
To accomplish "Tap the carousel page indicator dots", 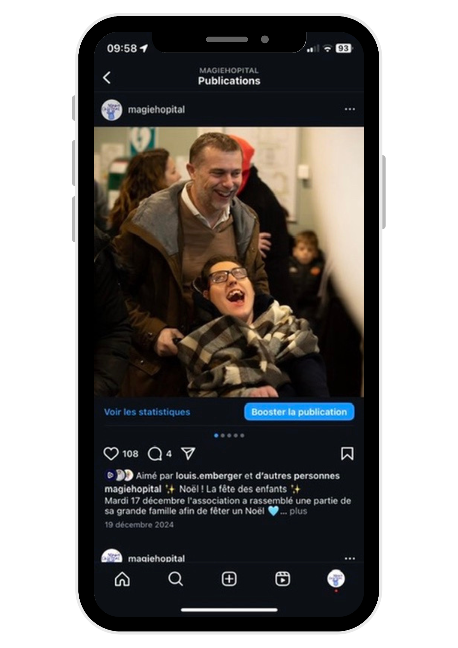I will tap(229, 435).
